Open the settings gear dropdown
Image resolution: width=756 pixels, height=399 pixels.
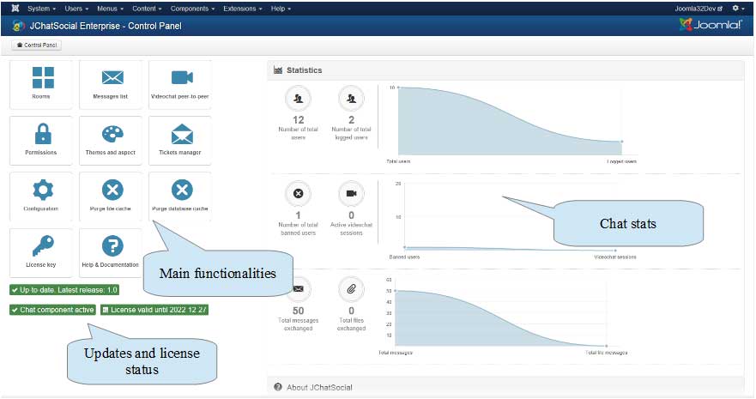738,9
